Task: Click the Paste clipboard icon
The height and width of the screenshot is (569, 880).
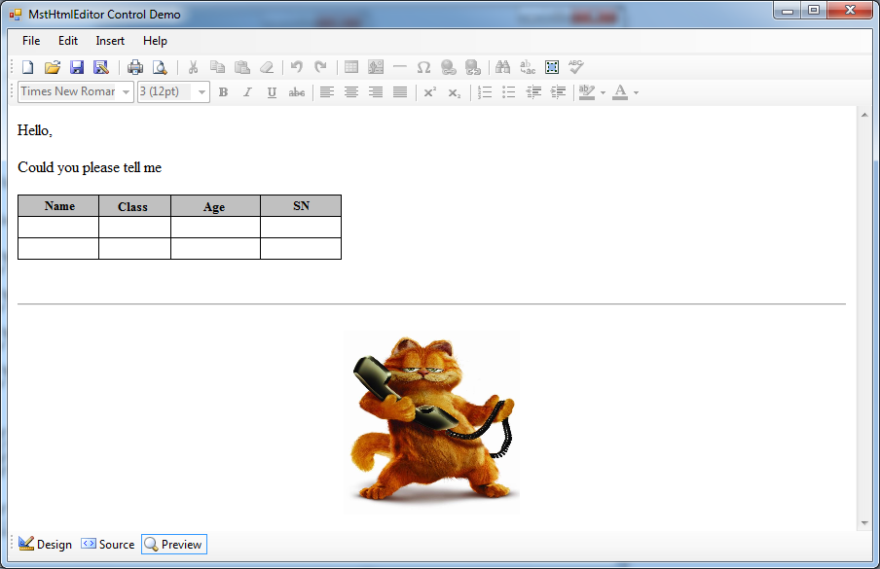Action: coord(241,67)
